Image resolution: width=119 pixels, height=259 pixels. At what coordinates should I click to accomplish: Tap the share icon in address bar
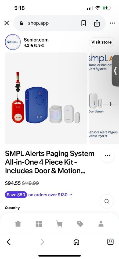pos(97,23)
